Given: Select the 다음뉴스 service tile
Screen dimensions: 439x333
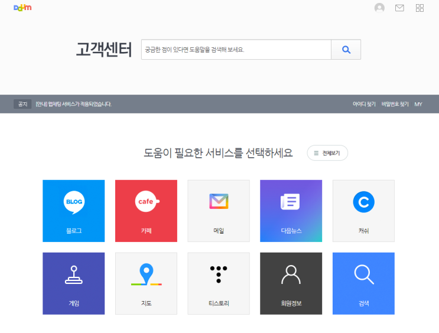Looking at the screenshot, I should pos(291,211).
